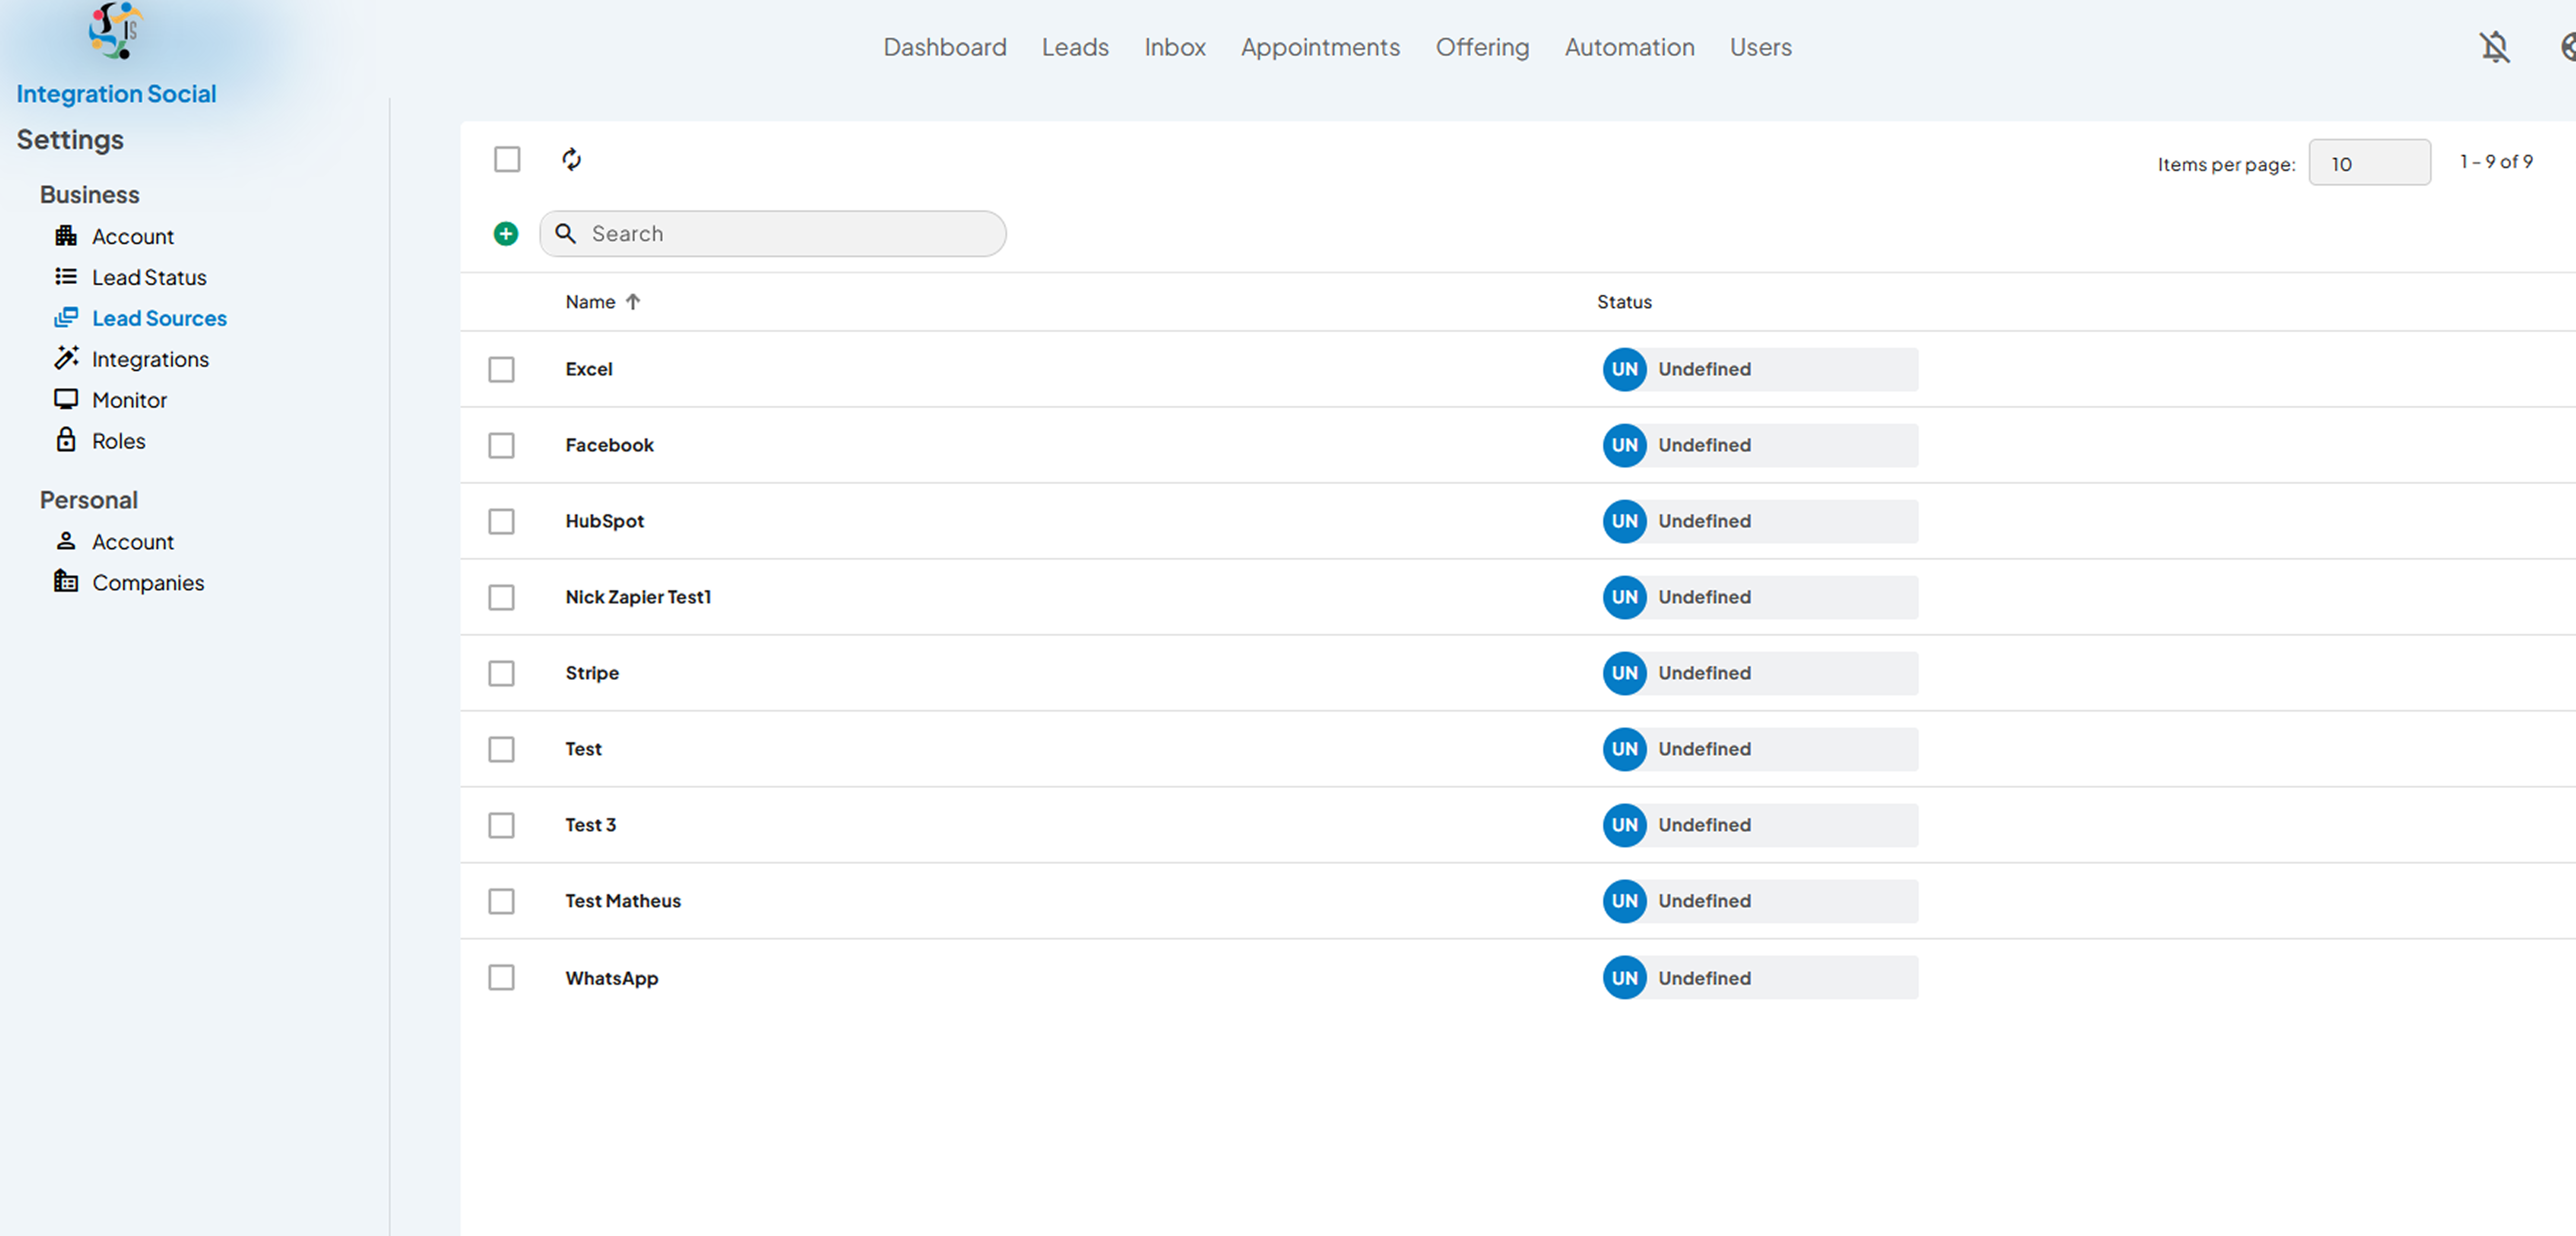Open the Integrations magic wand icon
Viewport: 2576px width, 1236px height.
(x=66, y=358)
